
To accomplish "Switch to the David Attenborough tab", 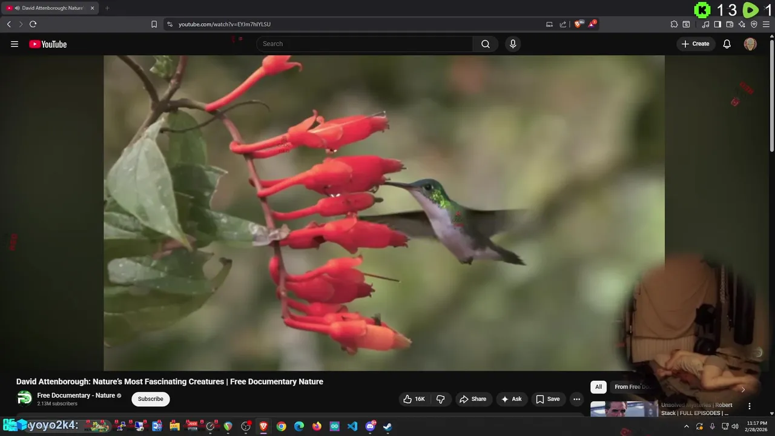I will point(50,8).
